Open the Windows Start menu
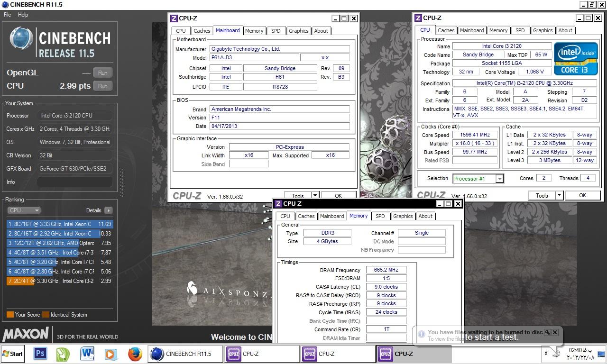The height and width of the screenshot is (364, 607). pos(13,354)
